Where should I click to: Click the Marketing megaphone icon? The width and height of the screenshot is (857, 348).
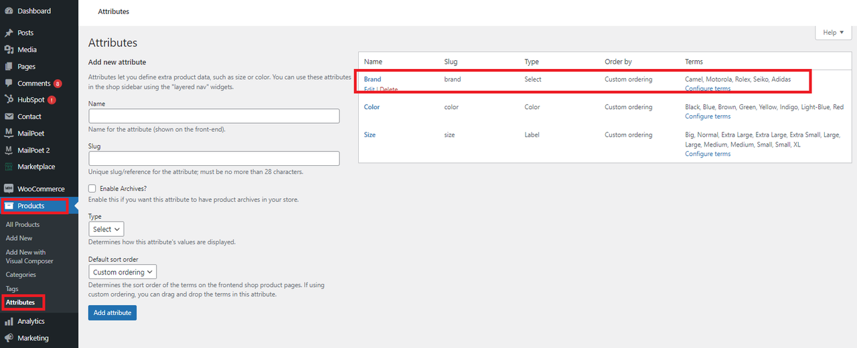[9, 338]
